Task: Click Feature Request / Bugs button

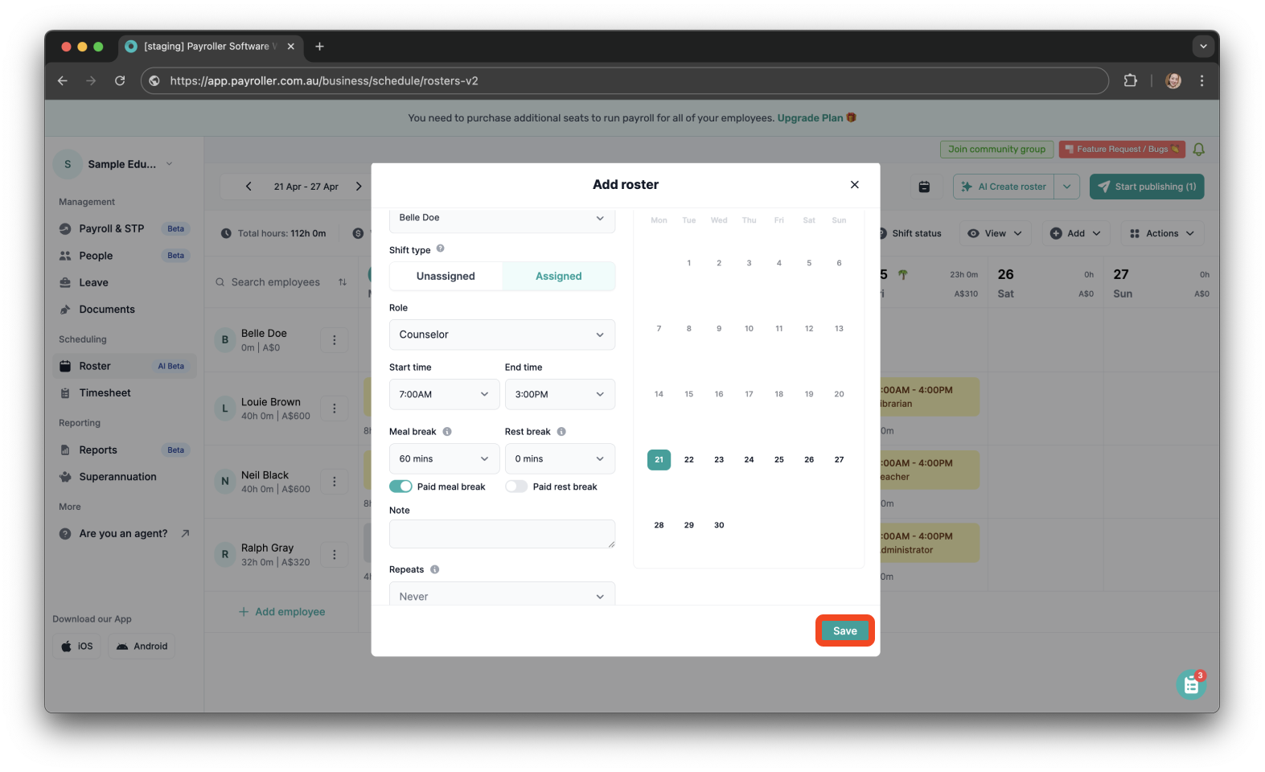Action: 1122,150
